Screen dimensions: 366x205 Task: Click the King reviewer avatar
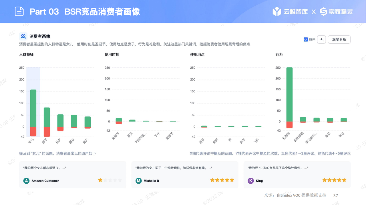pos(251,181)
